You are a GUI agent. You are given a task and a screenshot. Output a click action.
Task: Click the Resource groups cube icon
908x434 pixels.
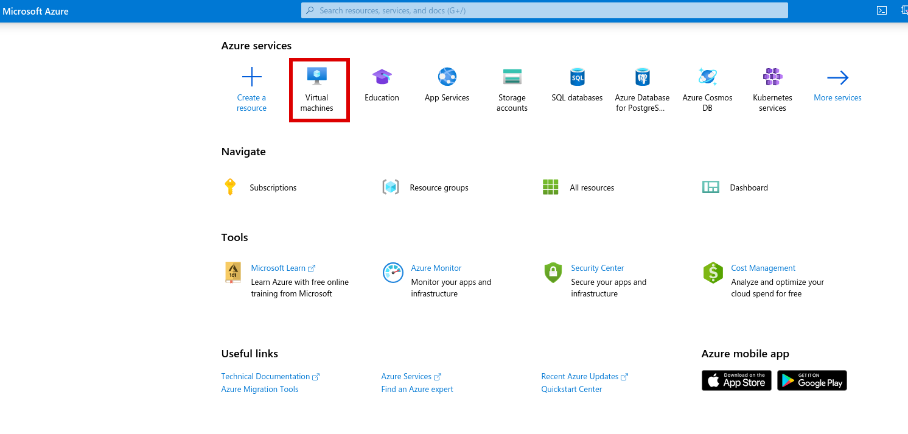390,187
